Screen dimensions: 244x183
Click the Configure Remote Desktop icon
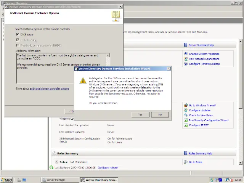tap(186, 64)
